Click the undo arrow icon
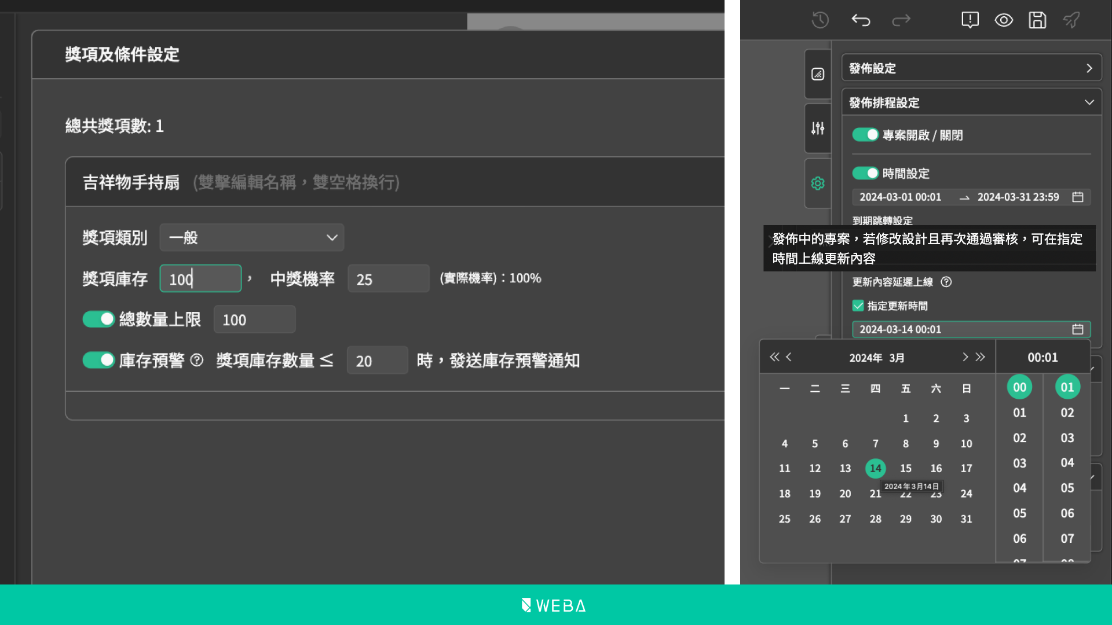Image resolution: width=1112 pixels, height=625 pixels. (861, 20)
